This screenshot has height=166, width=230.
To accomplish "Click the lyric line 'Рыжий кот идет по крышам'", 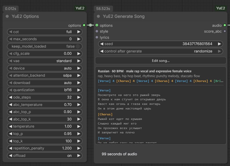I will coord(120,119).
